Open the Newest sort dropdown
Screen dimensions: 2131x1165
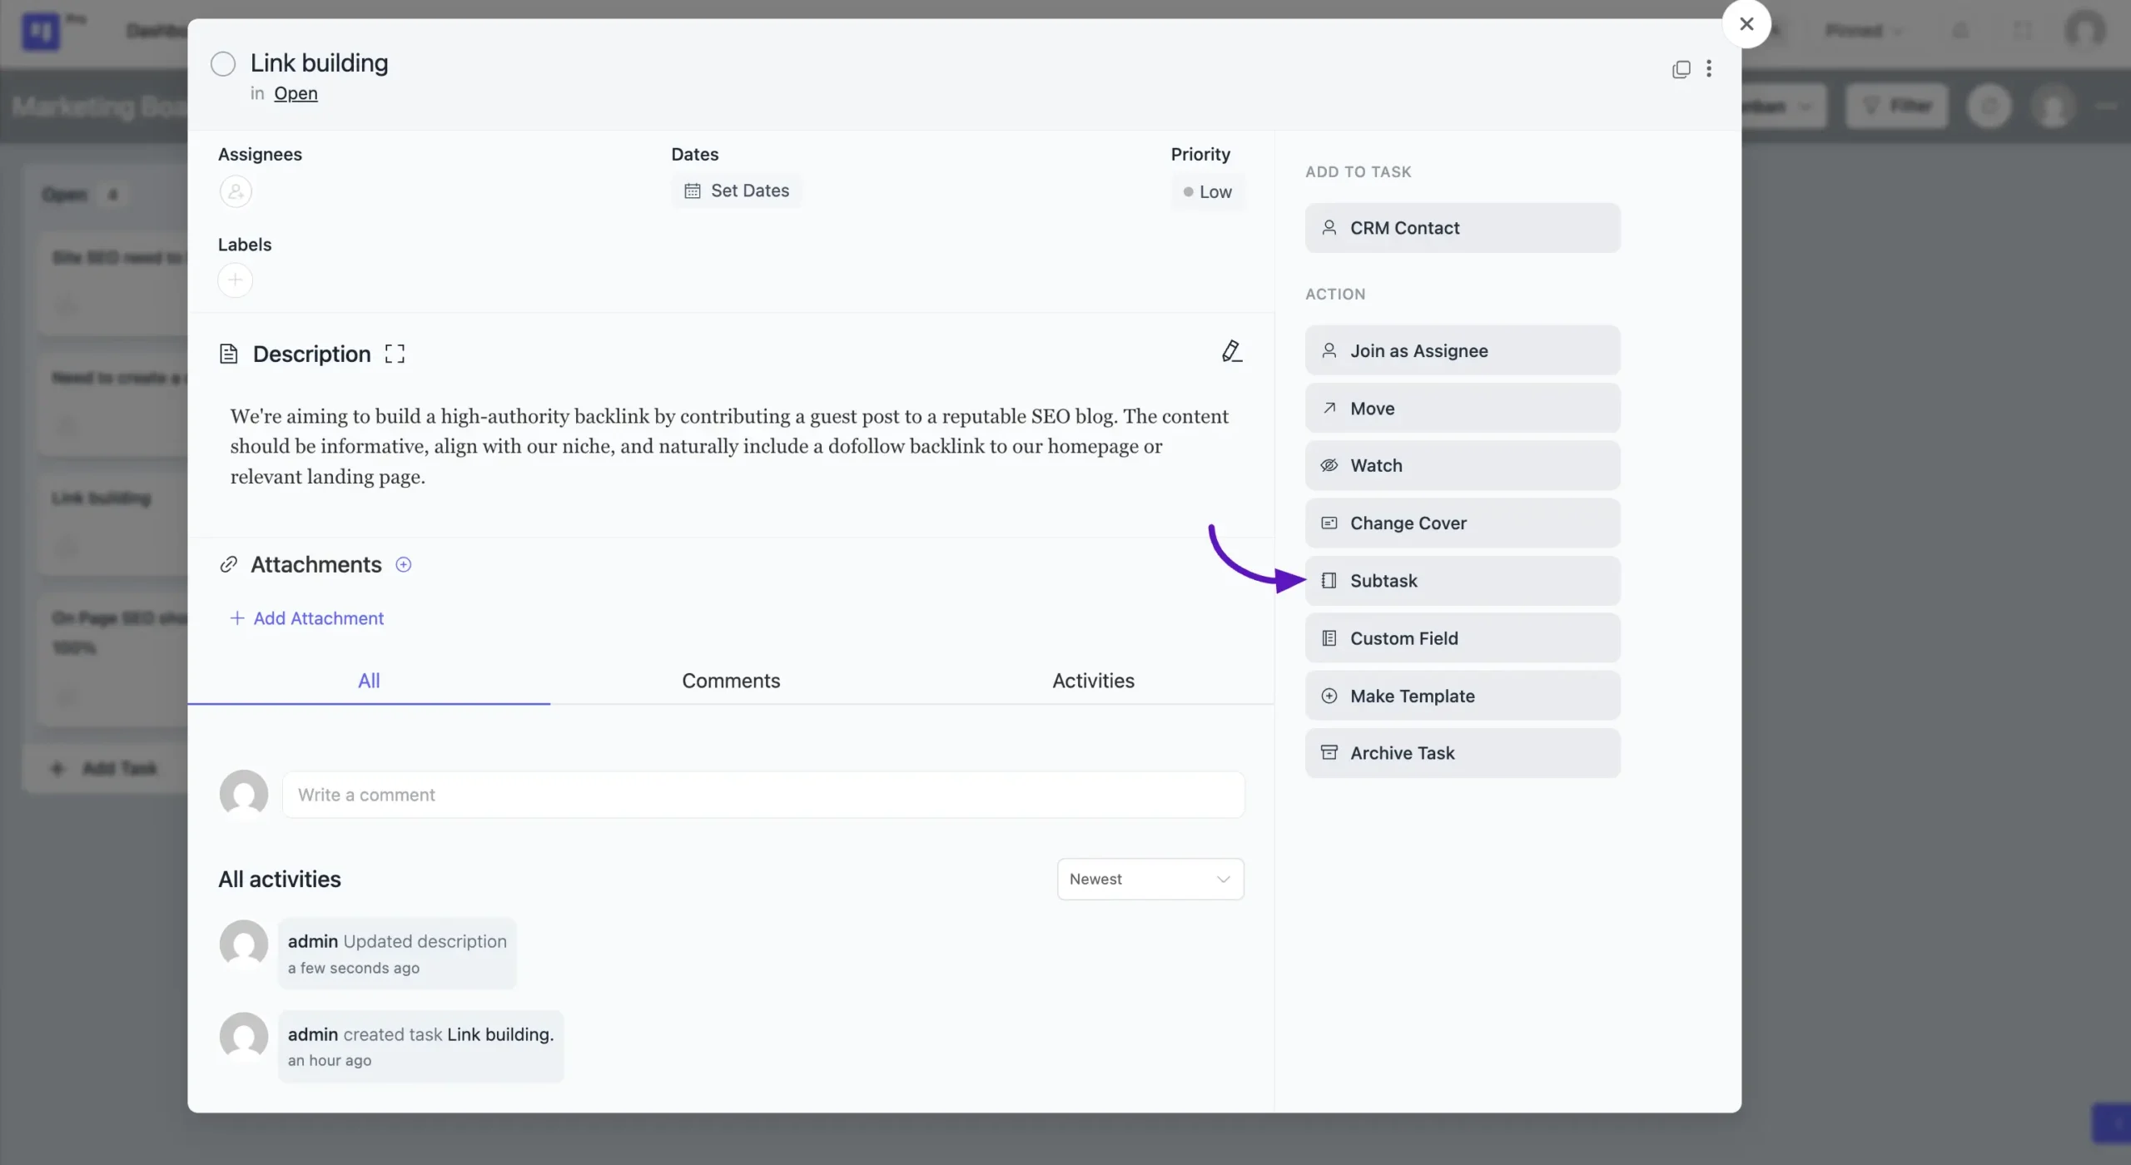1150,880
